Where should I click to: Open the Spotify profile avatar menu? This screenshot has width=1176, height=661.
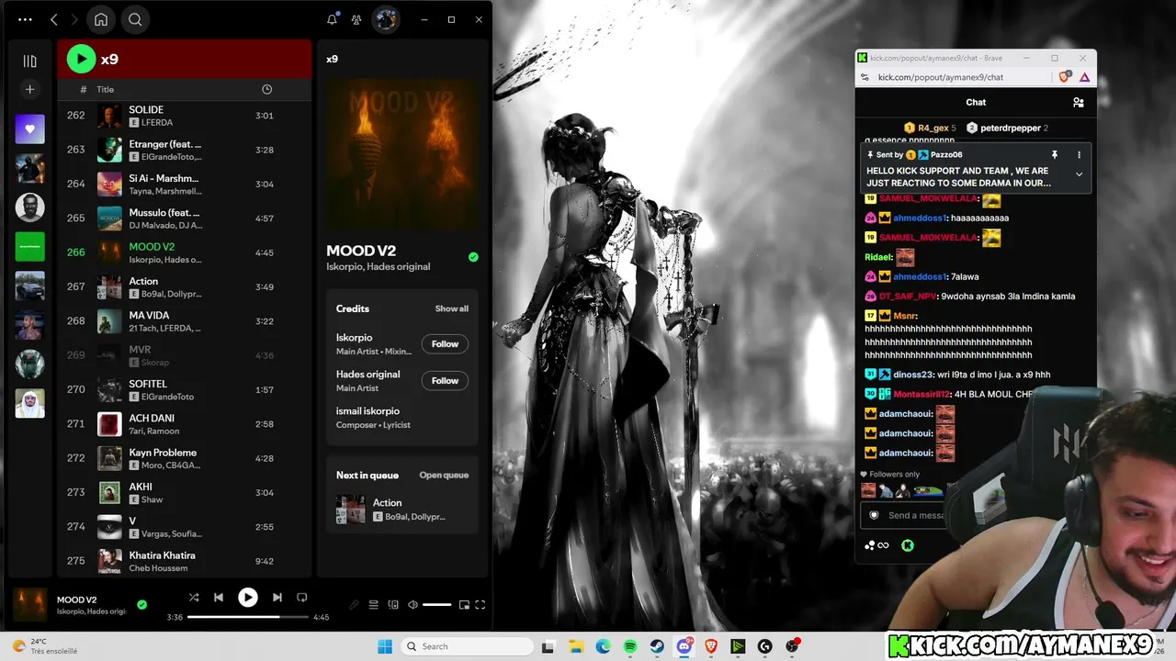[x=386, y=19]
